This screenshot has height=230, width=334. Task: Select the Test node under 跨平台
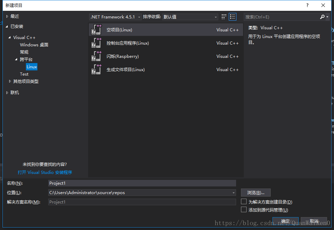(24, 74)
